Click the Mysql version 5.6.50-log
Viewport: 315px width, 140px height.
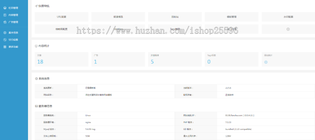coord(90,129)
